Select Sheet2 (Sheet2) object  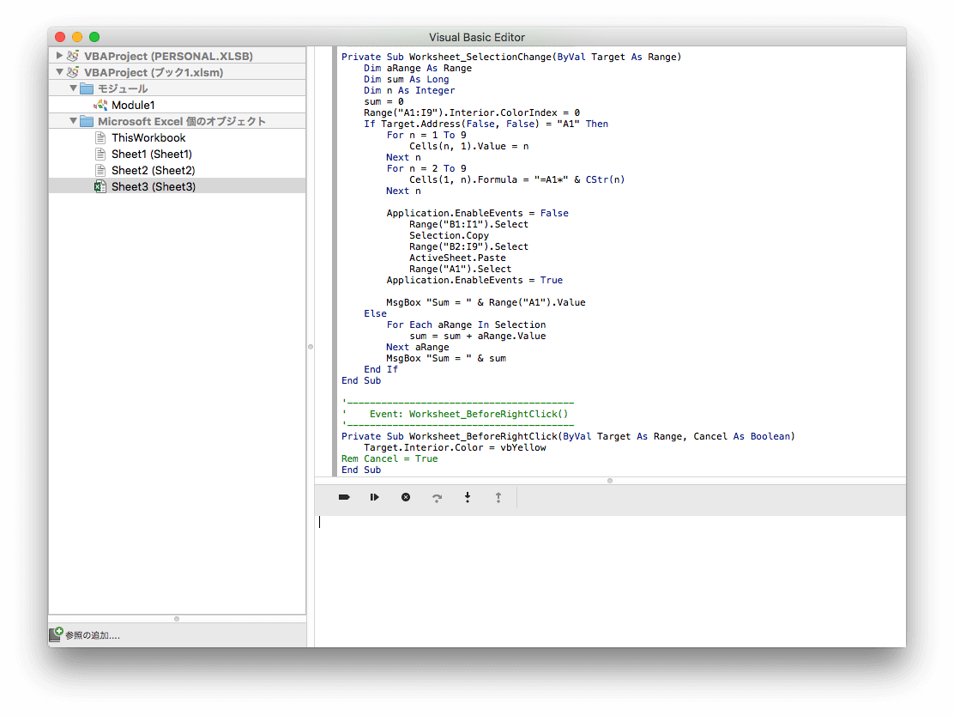153,170
